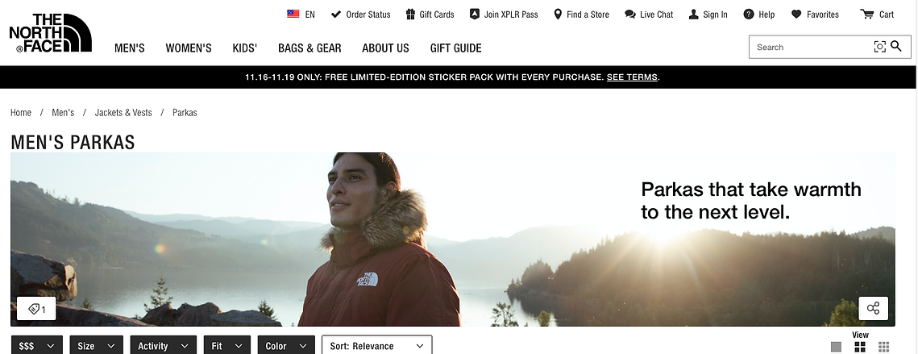918x354 pixels.
Task: Open the Men's menu
Action: pyautogui.click(x=130, y=48)
